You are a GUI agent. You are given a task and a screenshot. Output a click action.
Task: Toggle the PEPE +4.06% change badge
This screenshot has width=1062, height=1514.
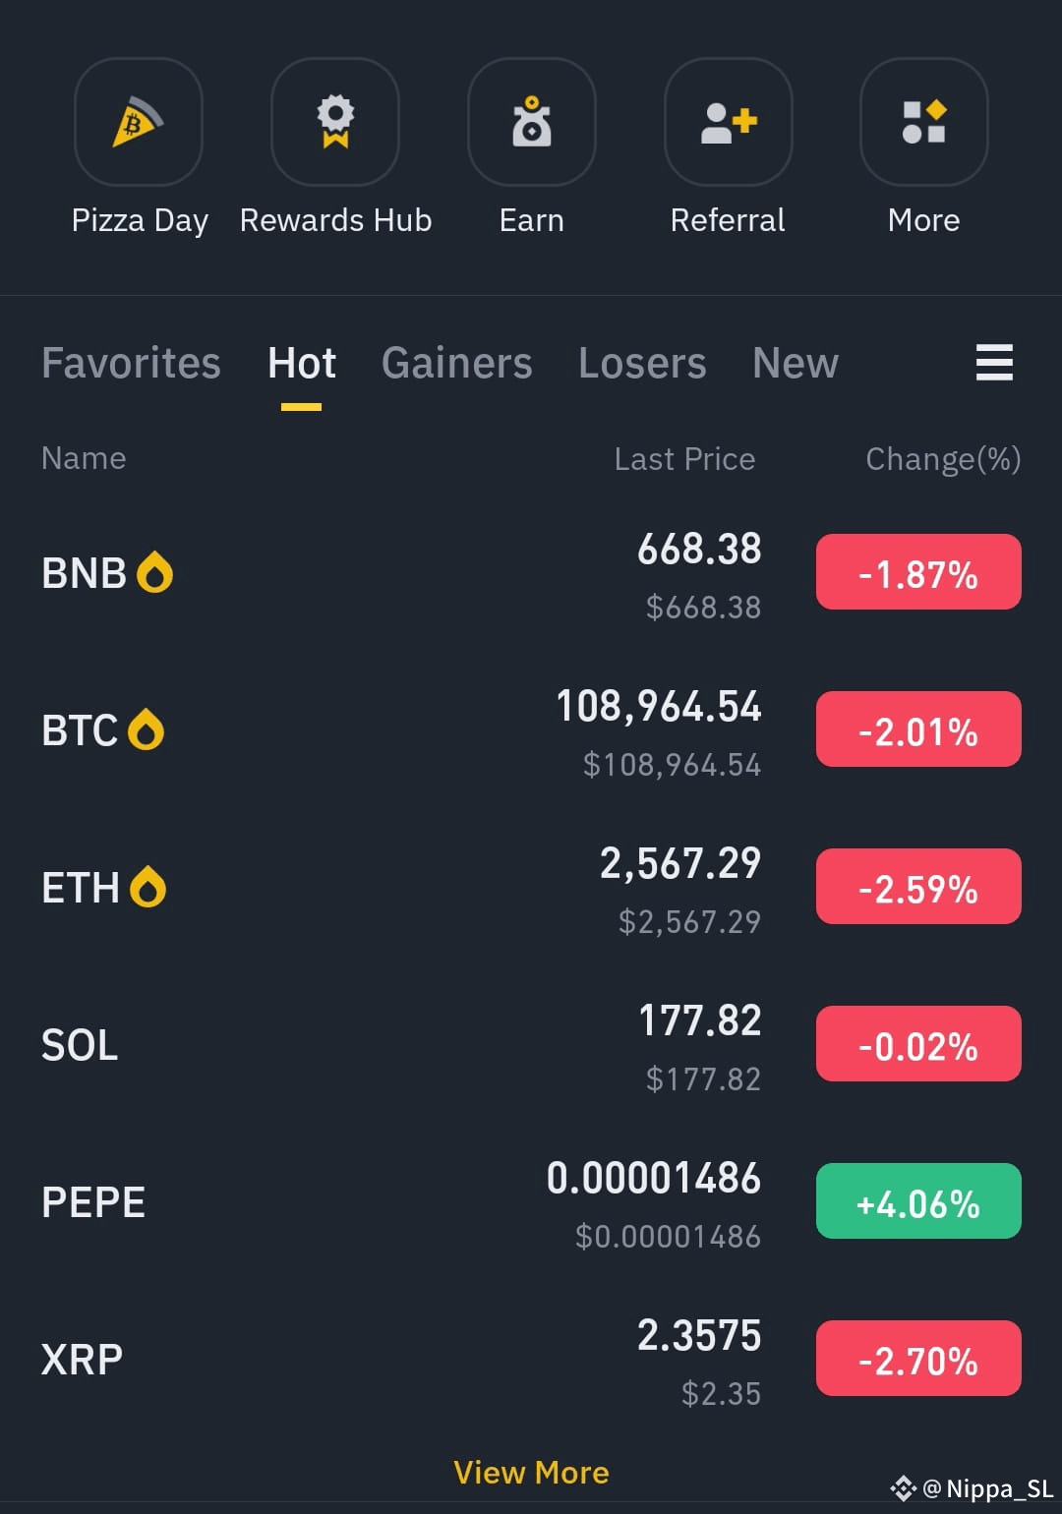[918, 1201]
